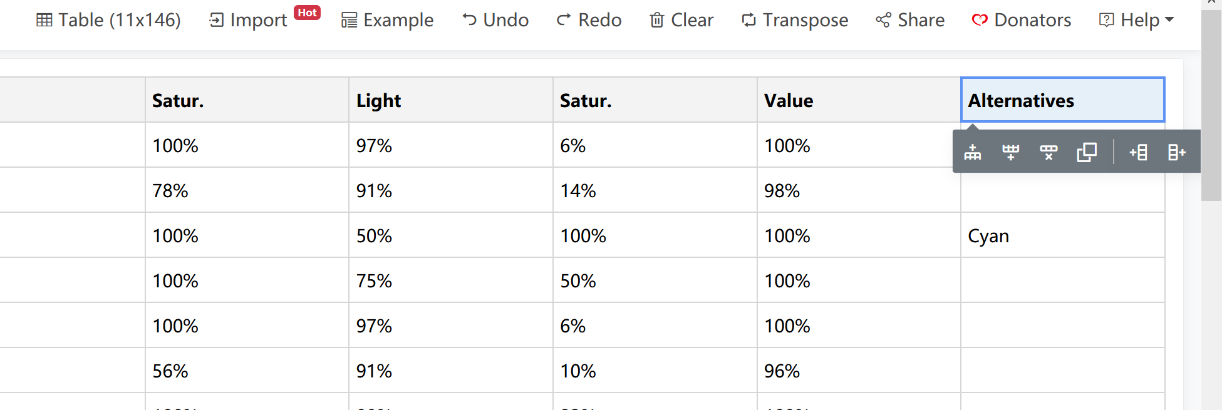The height and width of the screenshot is (410, 1222).
Task: Click the Transpose table button
Action: point(794,20)
